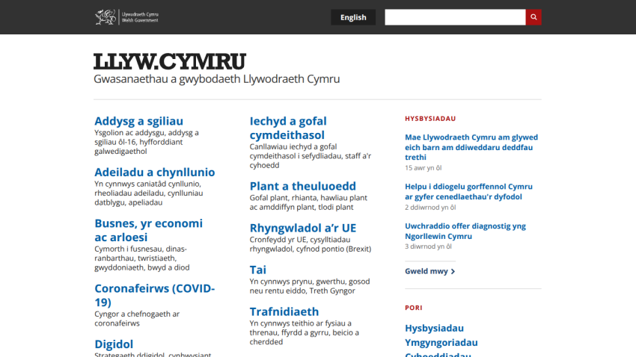Click description 'Cronfeydd yr UE, cysylltiadau rhyngwladol'
The width and height of the screenshot is (636, 357).
pos(311,244)
